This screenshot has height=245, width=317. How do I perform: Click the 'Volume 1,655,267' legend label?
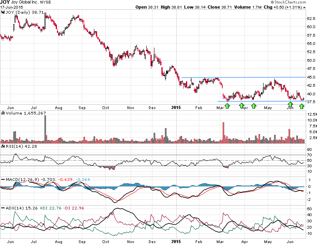pyautogui.click(x=26, y=113)
